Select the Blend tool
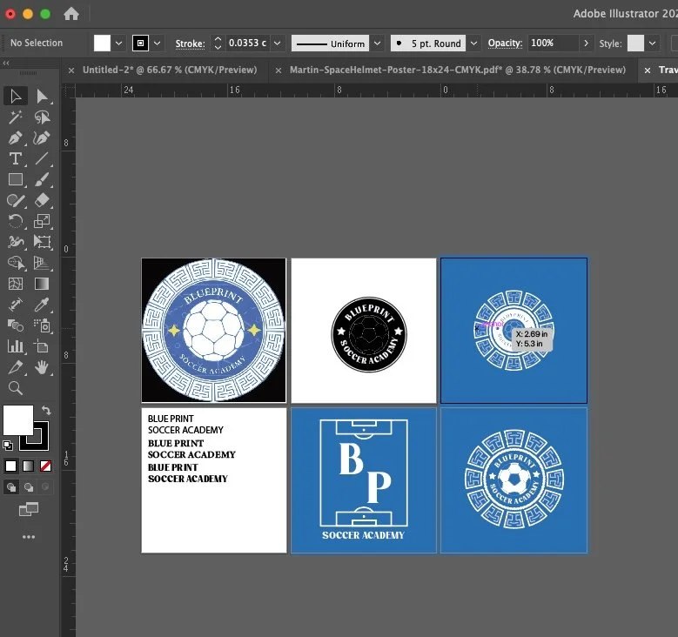This screenshot has width=678, height=637. tap(16, 325)
